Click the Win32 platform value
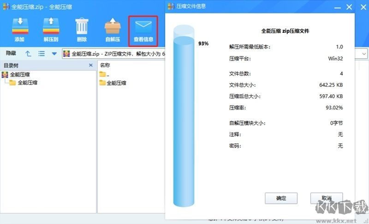Image resolution: width=369 pixels, height=224 pixels. 335,58
